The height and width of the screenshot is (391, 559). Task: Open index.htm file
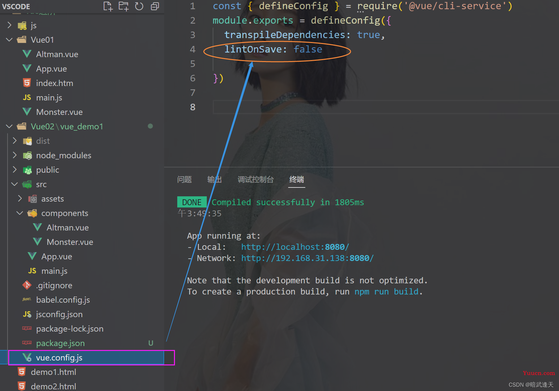[54, 83]
